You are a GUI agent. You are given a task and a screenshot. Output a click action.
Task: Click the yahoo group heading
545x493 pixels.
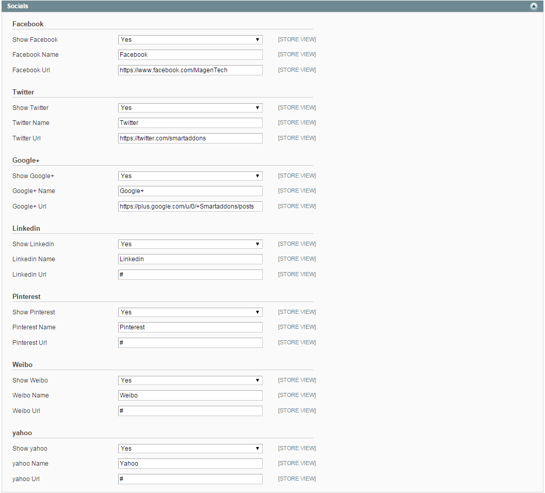click(22, 433)
